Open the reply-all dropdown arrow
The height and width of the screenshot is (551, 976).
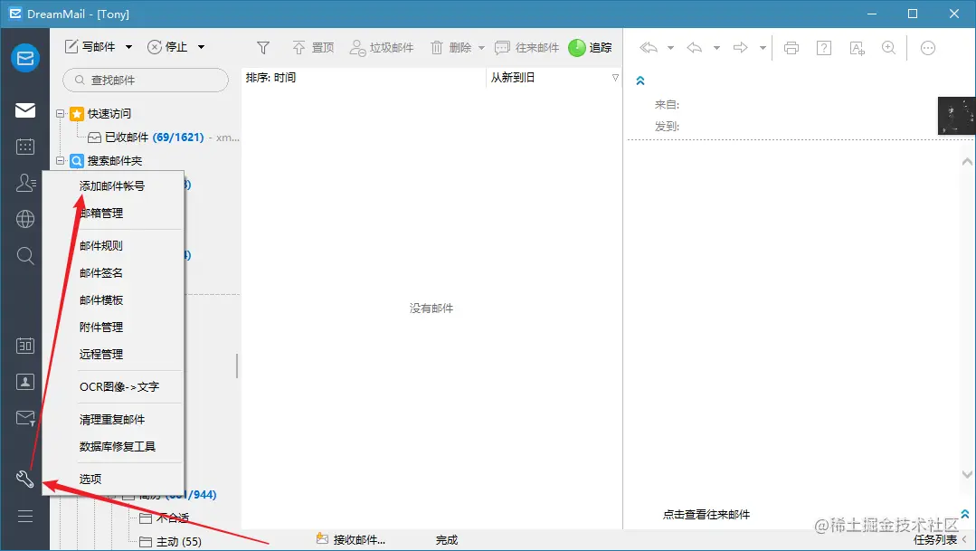click(x=670, y=48)
